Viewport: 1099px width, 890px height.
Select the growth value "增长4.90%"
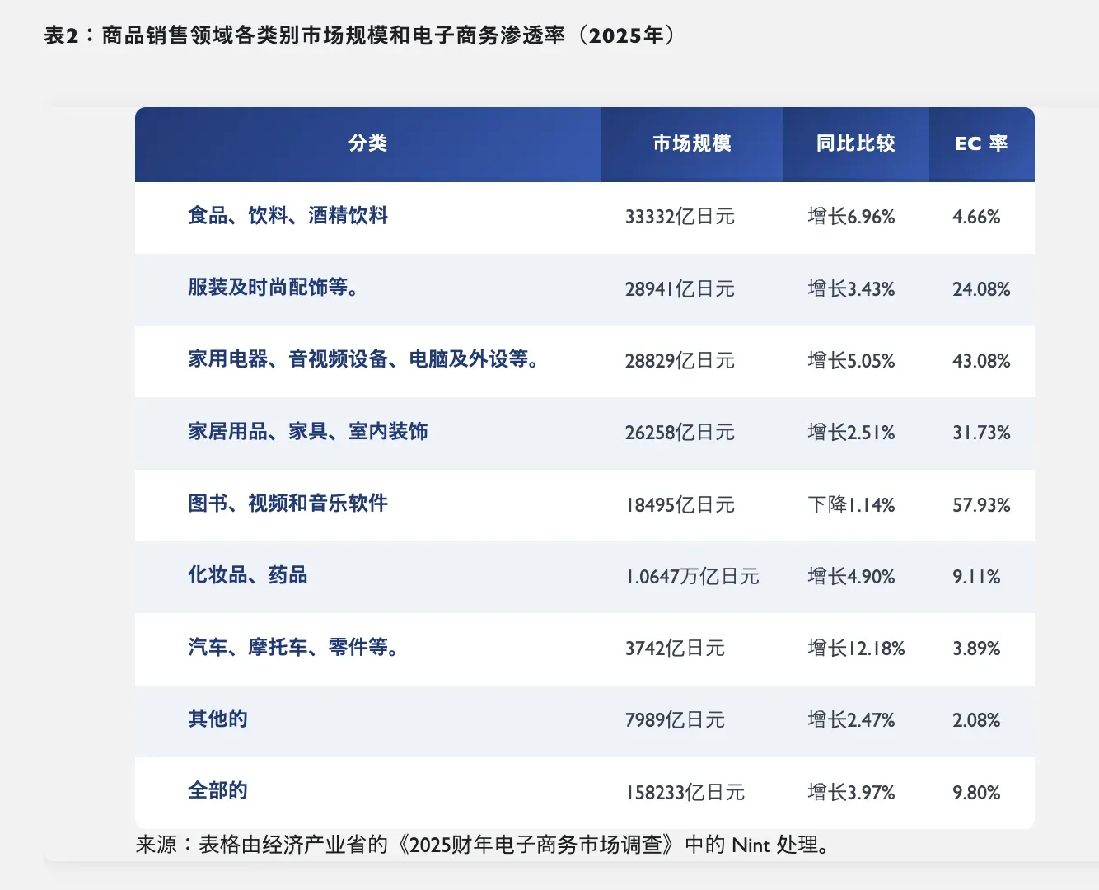pyautogui.click(x=851, y=577)
